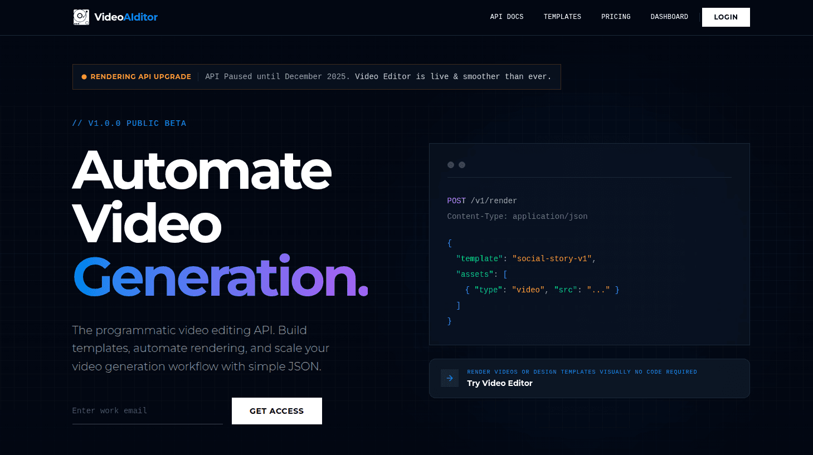This screenshot has width=813, height=455.
Task: Click the VideoAIditor brand name
Action: (126, 17)
